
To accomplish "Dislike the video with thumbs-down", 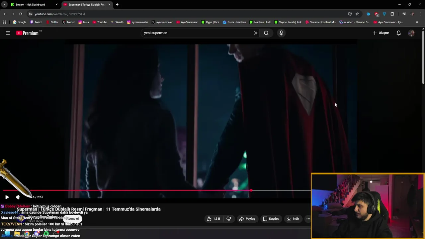I will (x=229, y=219).
